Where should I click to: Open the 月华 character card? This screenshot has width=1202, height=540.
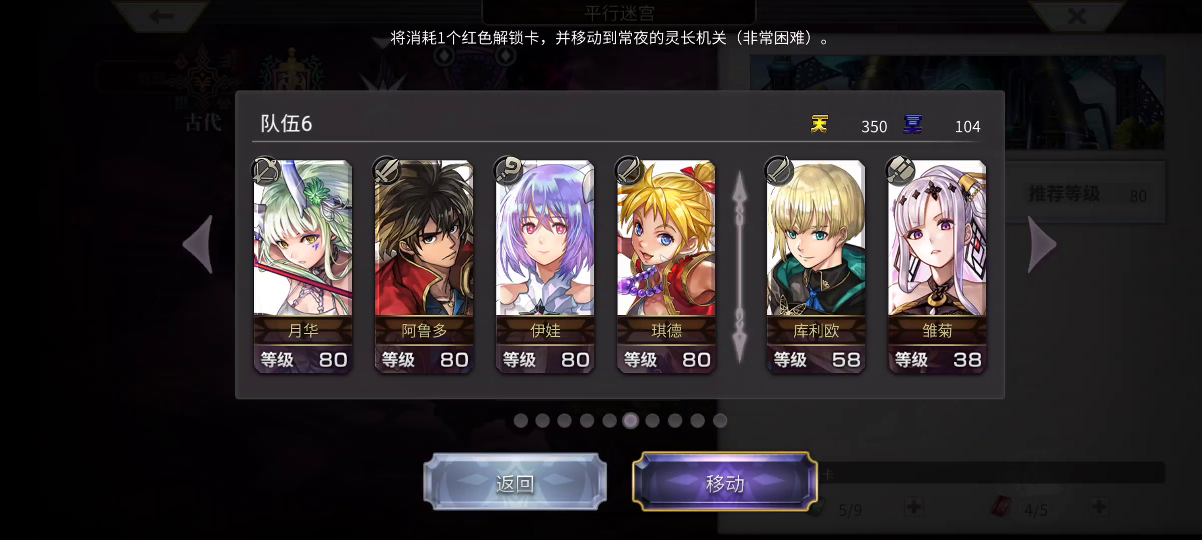pyautogui.click(x=303, y=266)
